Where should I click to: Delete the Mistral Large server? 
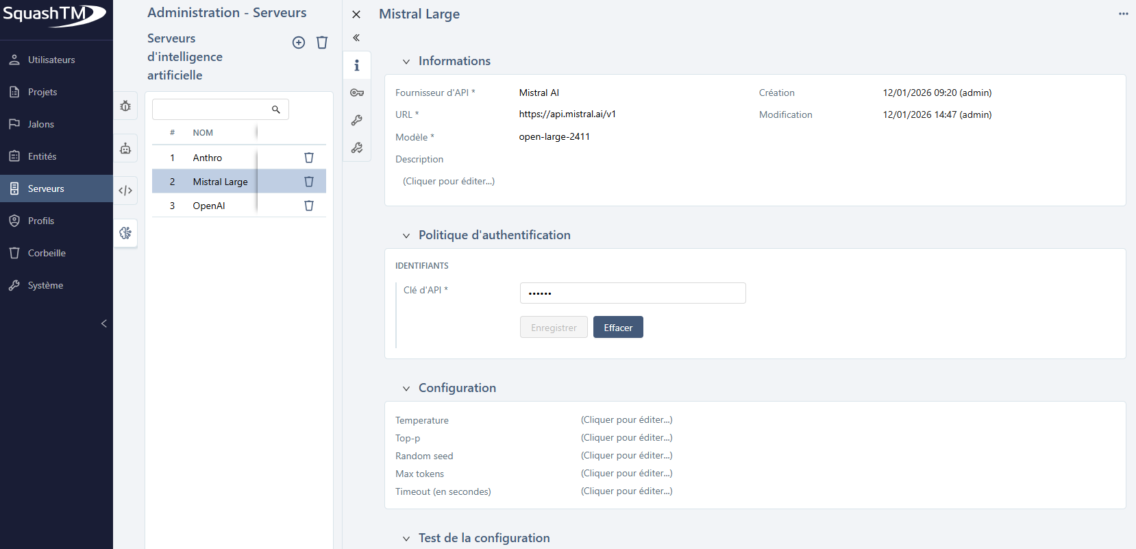pos(309,182)
